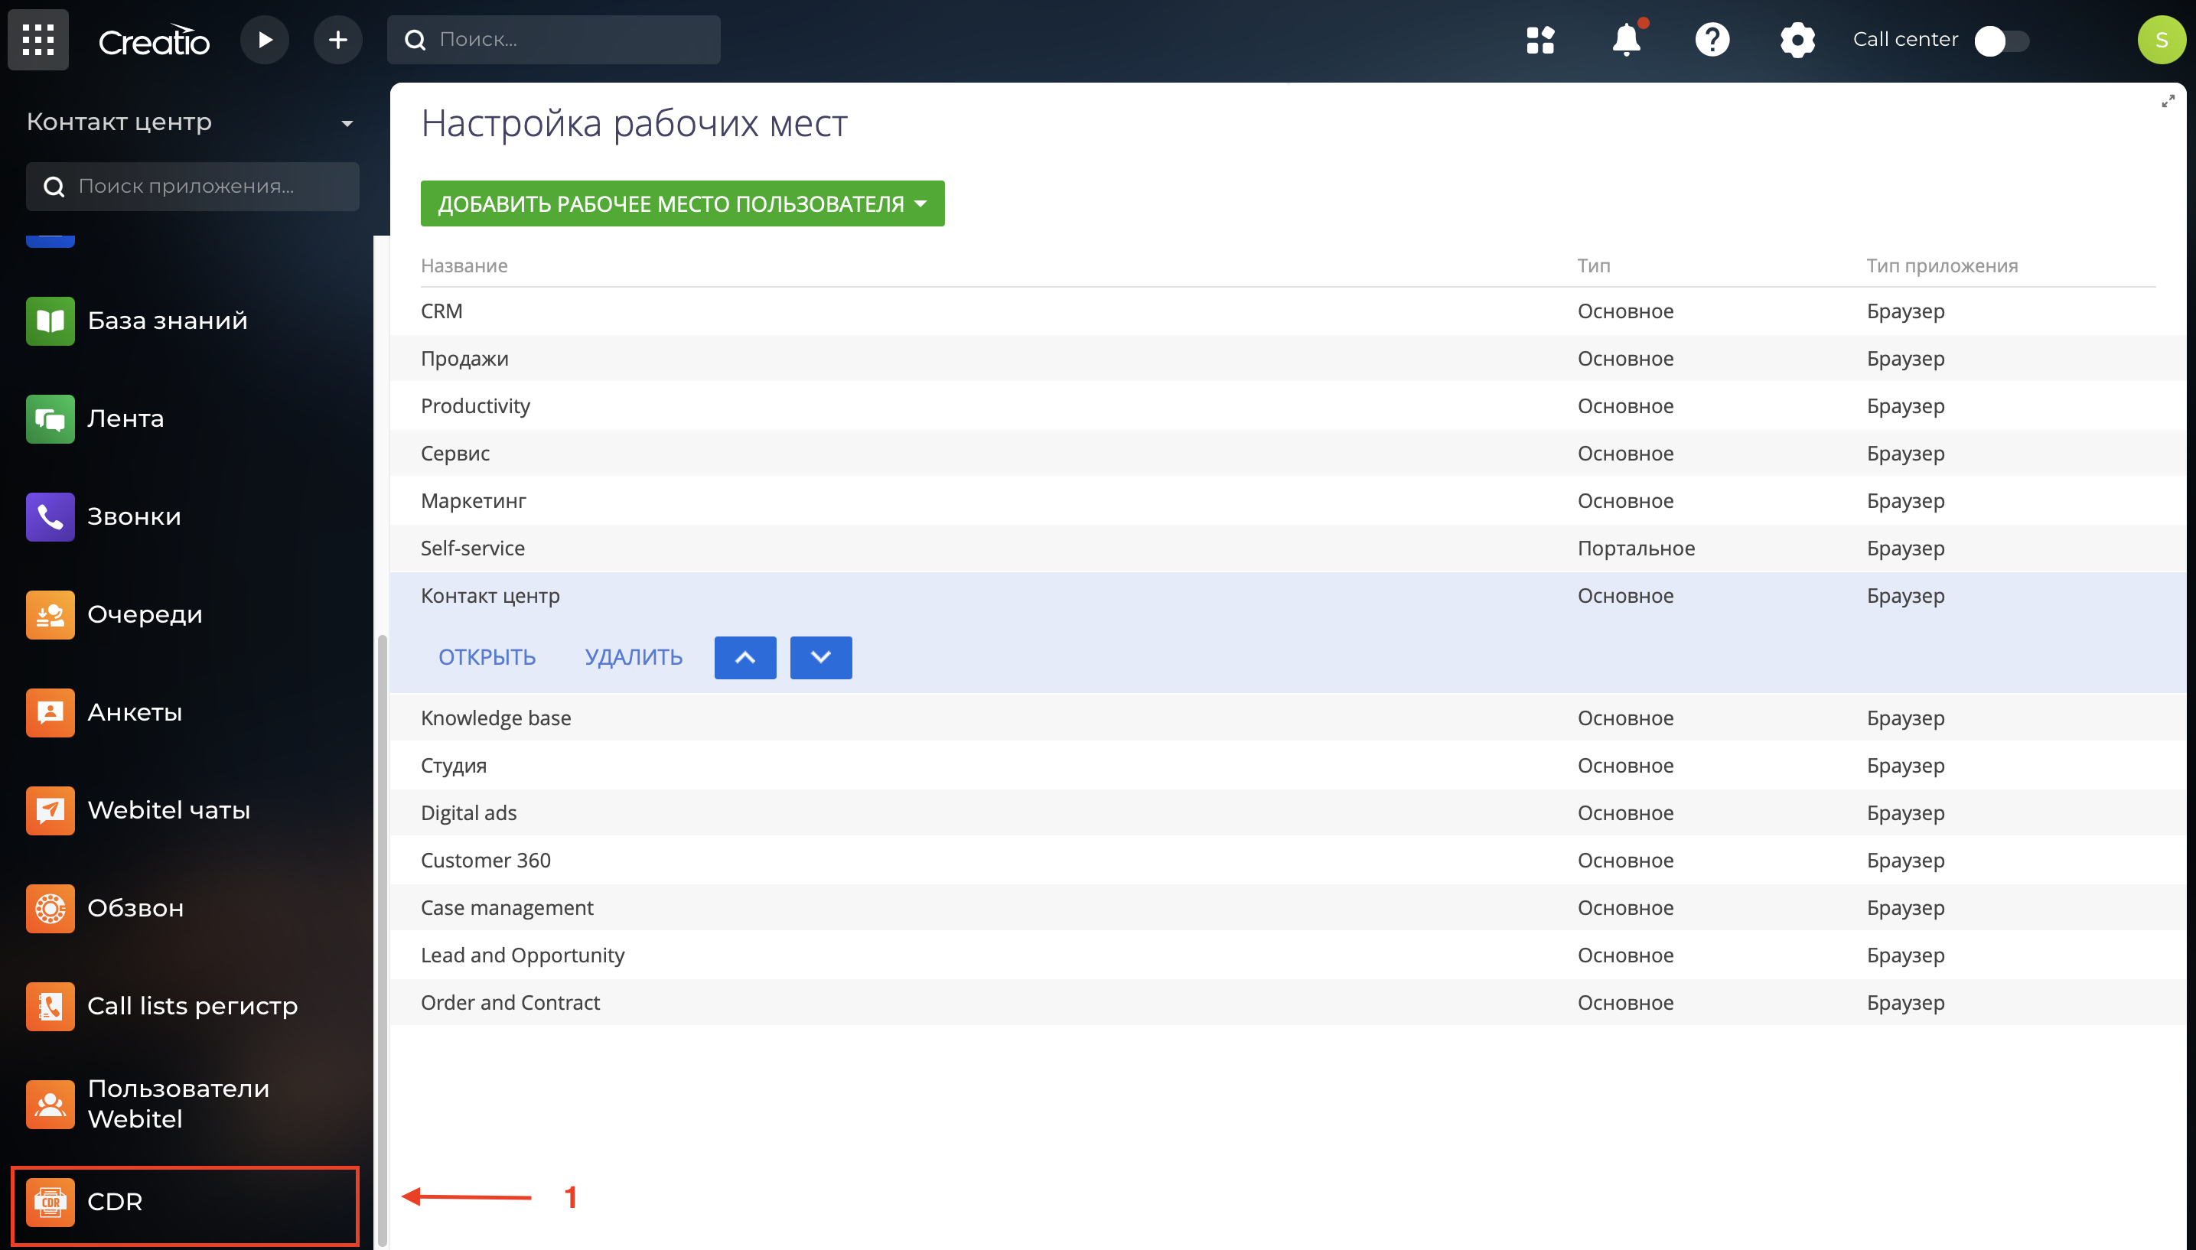This screenshot has width=2196, height=1250.
Task: Open CDR label in sidebar
Action: coord(115,1202)
